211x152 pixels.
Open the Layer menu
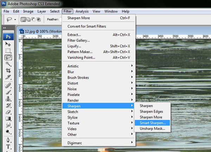point(42,12)
